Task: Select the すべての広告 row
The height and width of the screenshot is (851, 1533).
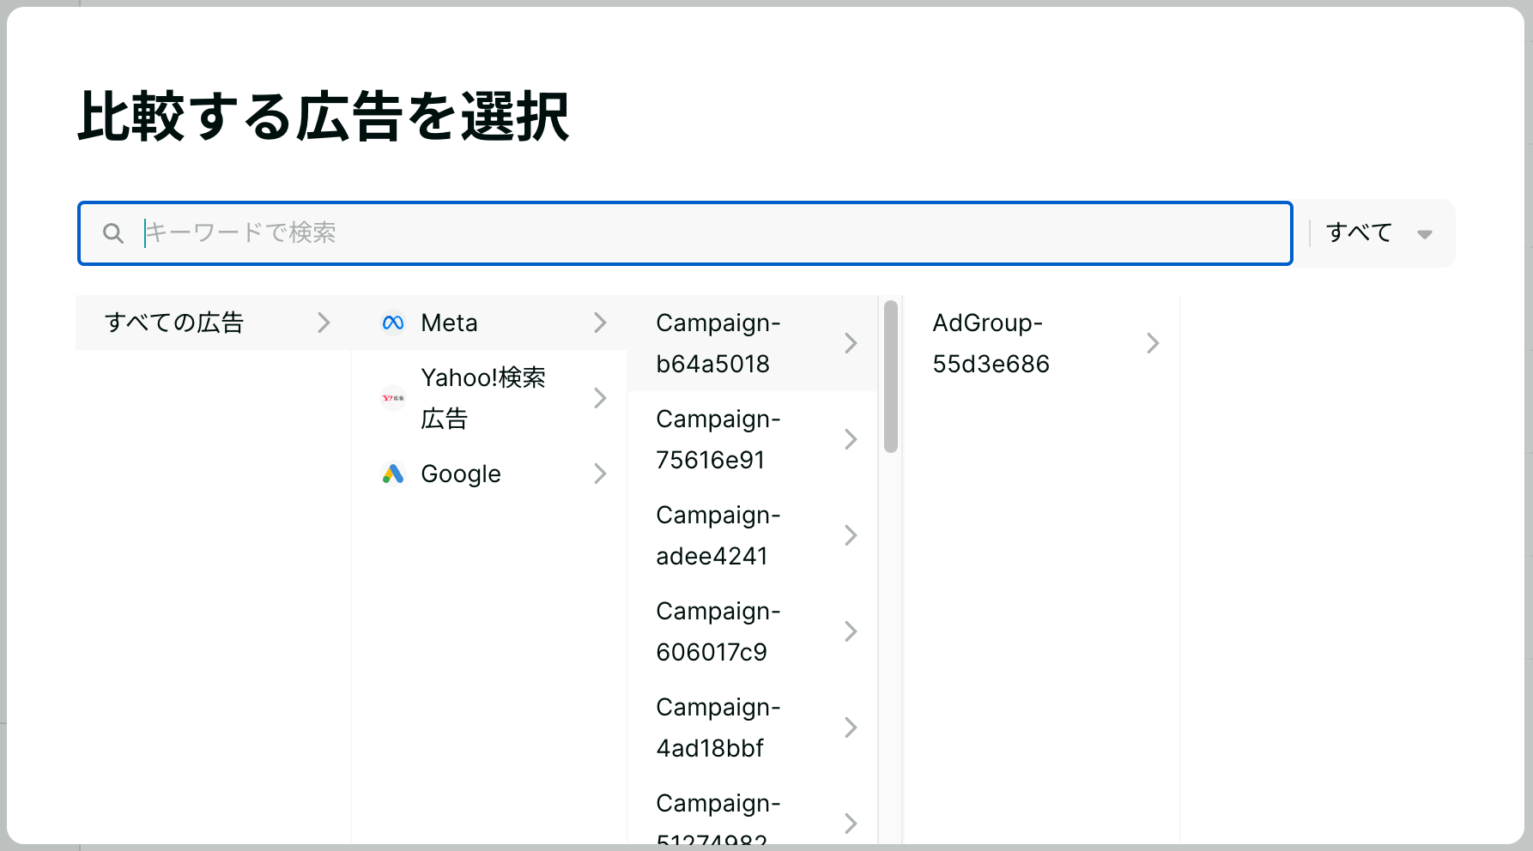Action: (x=213, y=323)
